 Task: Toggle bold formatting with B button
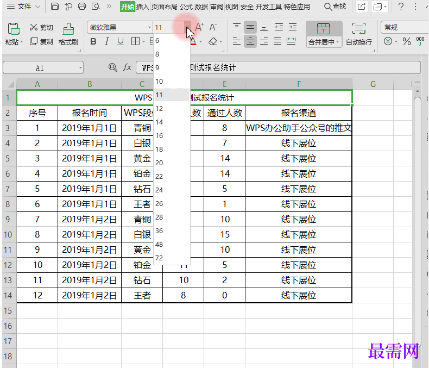93,41
